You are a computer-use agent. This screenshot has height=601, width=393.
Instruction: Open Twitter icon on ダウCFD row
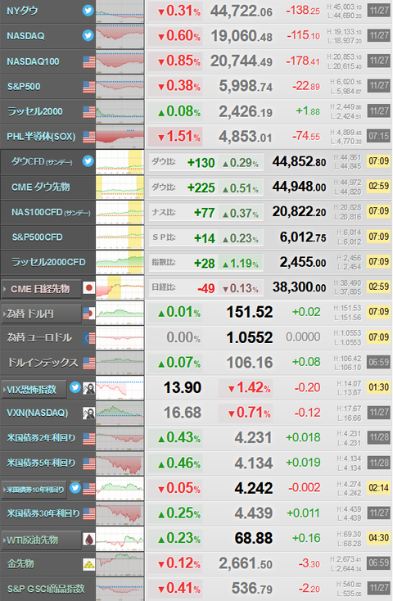[x=88, y=161]
